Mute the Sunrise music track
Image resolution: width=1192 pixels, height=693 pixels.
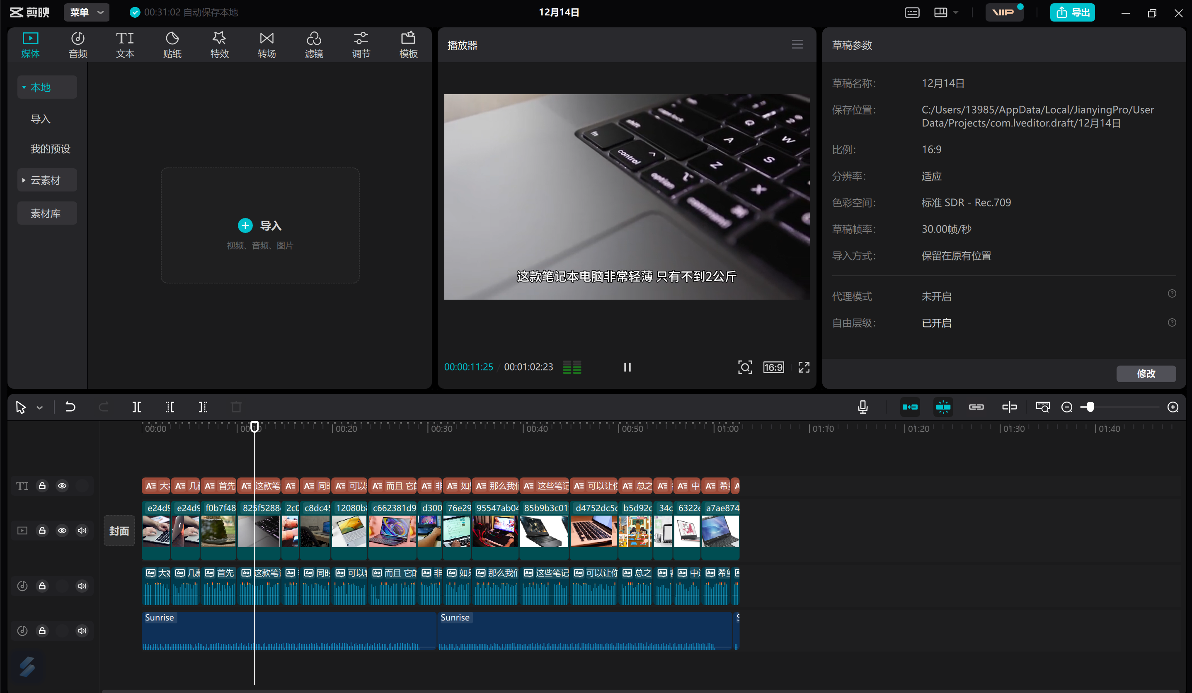pos(82,630)
